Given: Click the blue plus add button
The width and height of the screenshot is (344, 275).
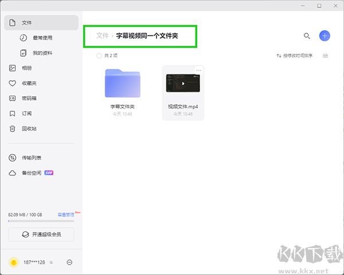Looking at the screenshot, I should 325,36.
